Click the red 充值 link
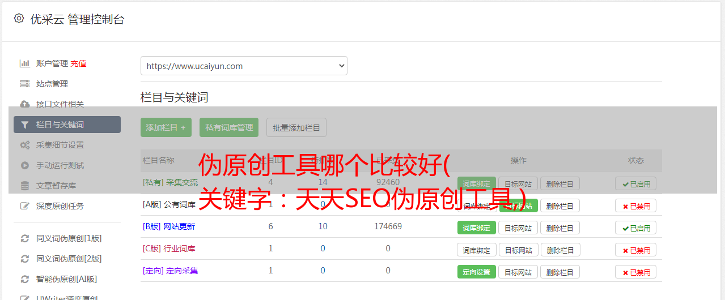The image size is (725, 300). pos(79,63)
